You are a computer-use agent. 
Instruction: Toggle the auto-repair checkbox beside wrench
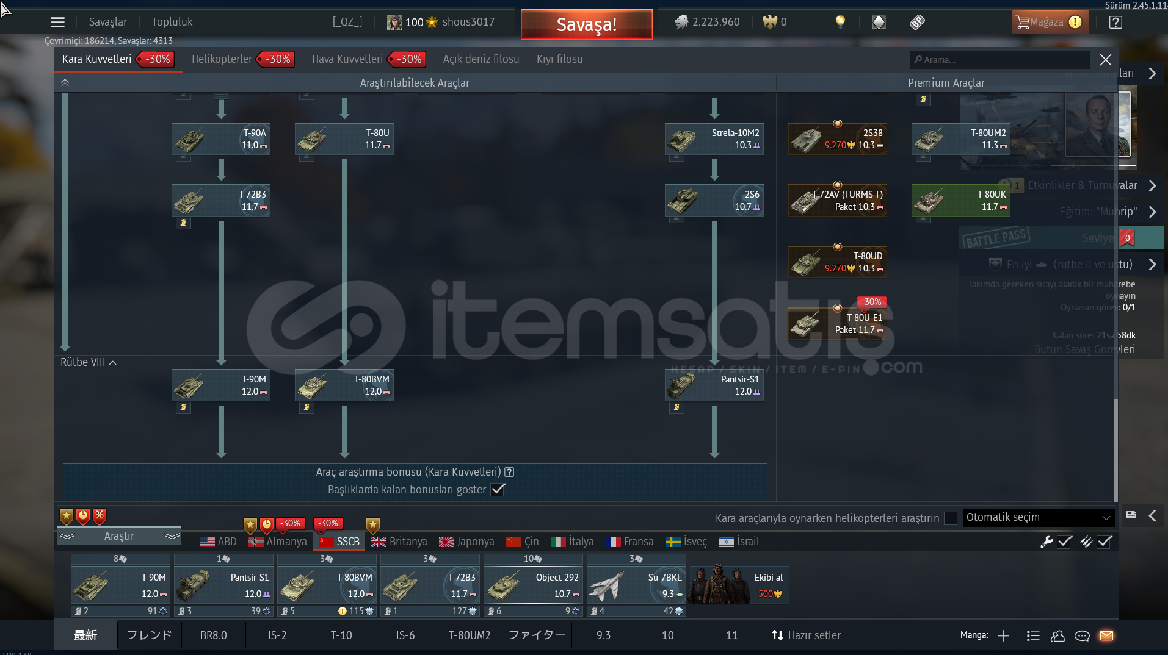coord(1065,542)
